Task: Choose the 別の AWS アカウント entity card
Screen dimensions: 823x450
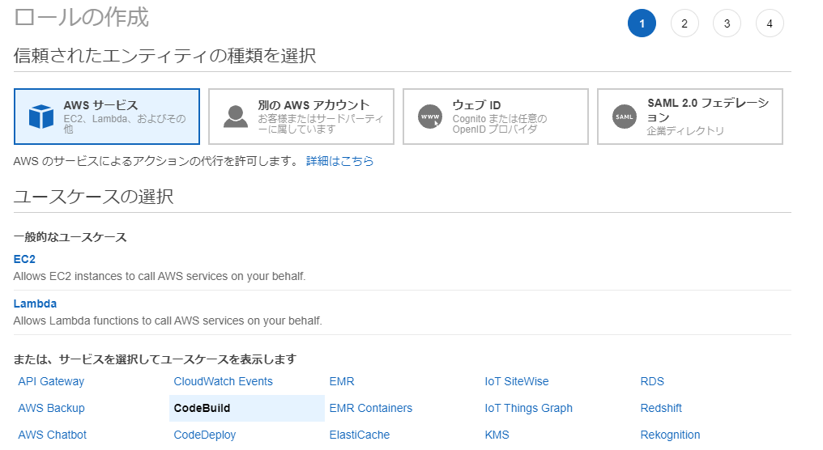Action: pos(301,117)
